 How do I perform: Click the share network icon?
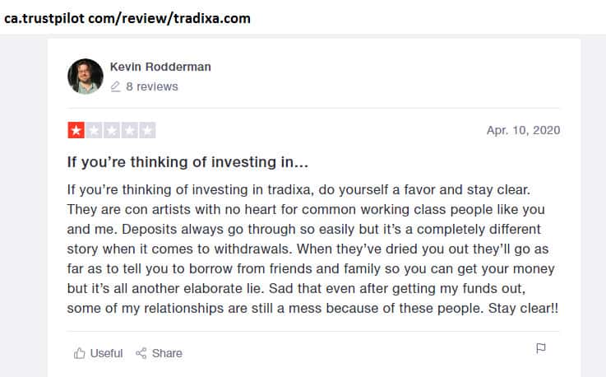click(141, 353)
